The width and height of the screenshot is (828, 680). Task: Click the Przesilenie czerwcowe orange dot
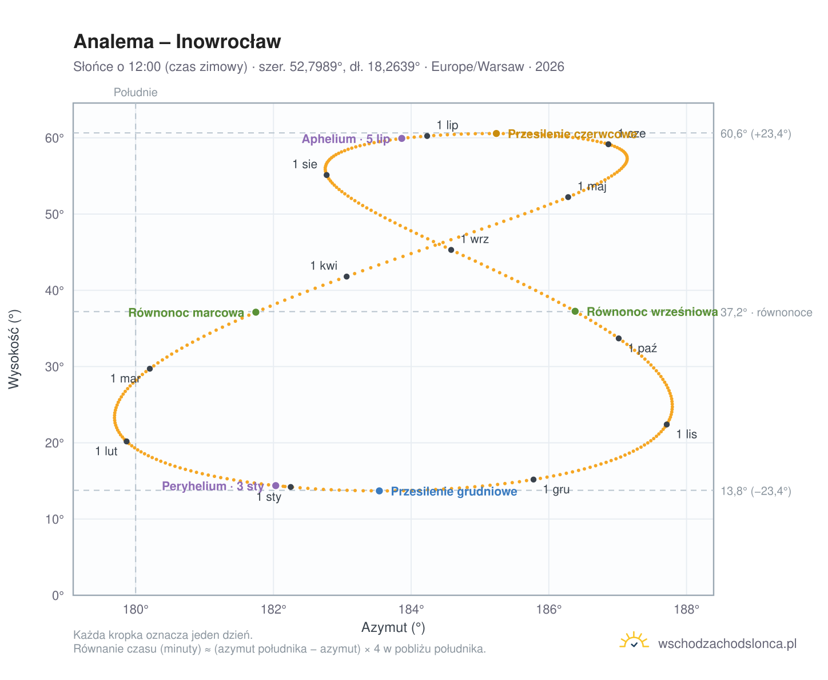[x=496, y=133]
